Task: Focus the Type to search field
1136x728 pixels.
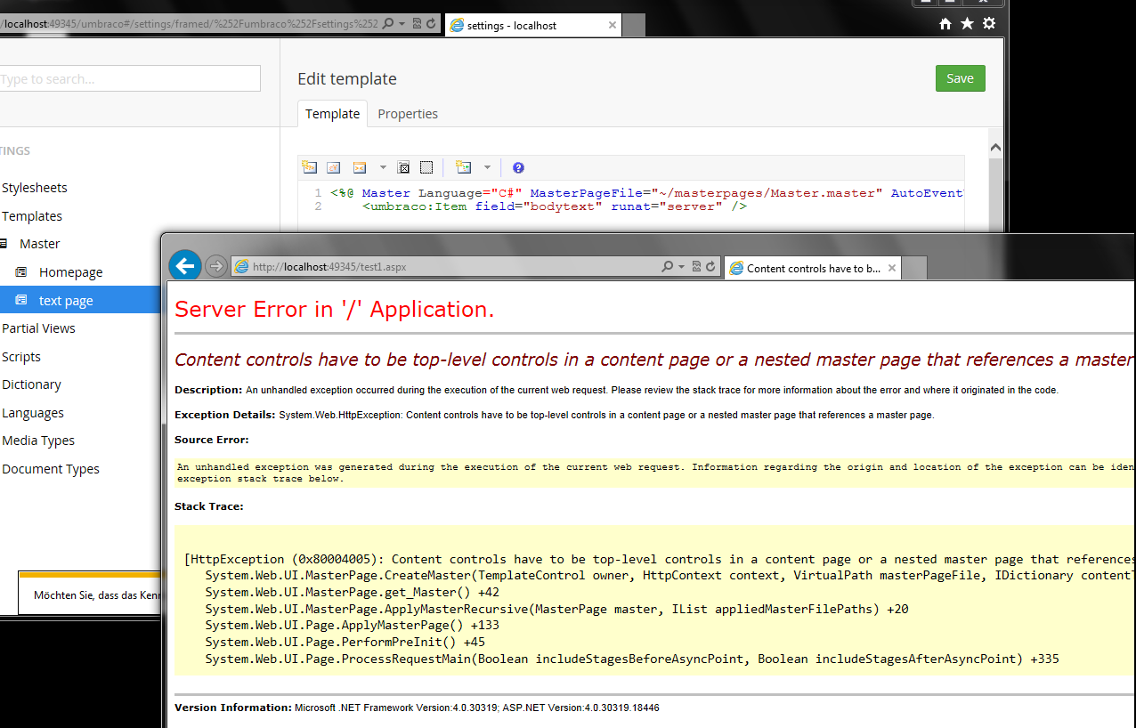Action: 130,78
